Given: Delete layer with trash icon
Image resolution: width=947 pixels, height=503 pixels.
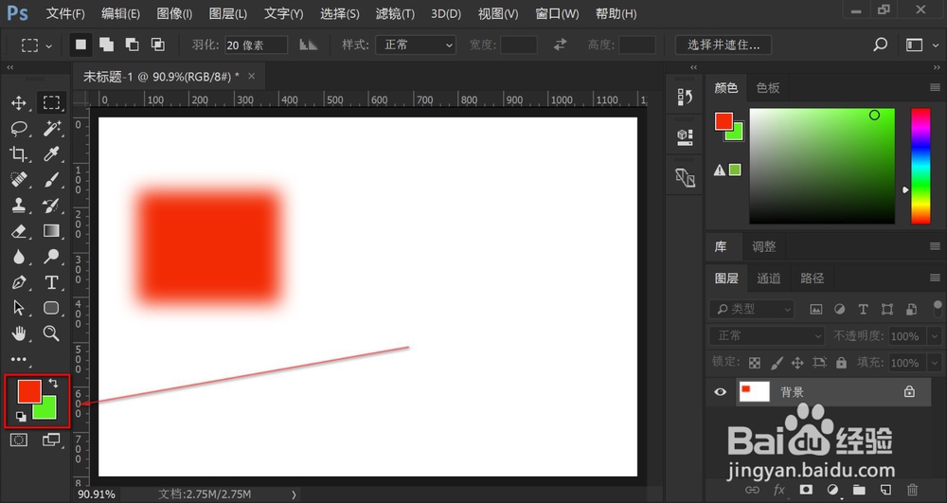Looking at the screenshot, I should [913, 490].
